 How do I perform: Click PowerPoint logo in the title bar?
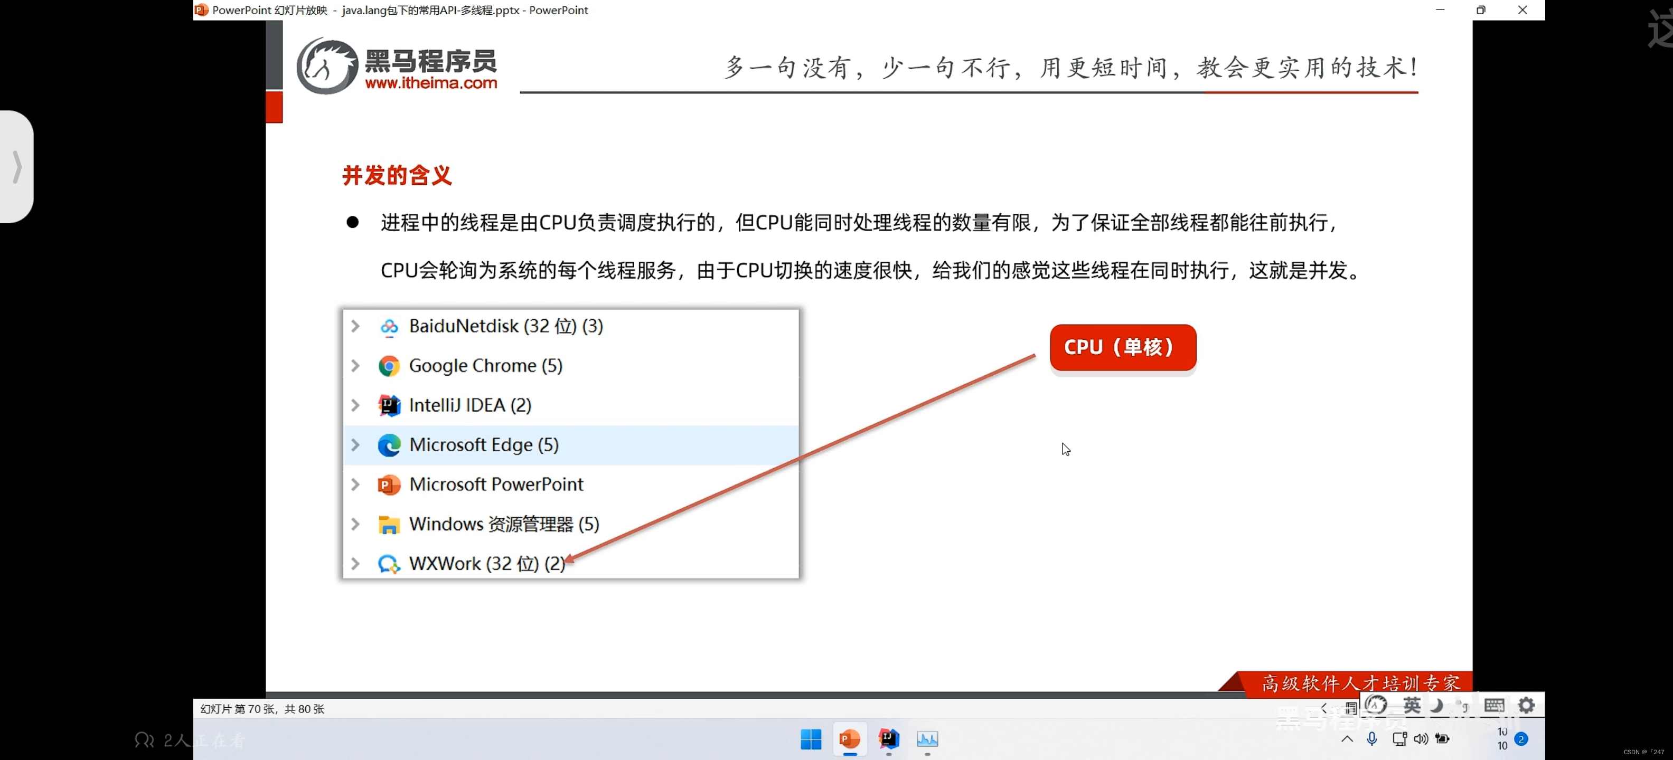202,9
